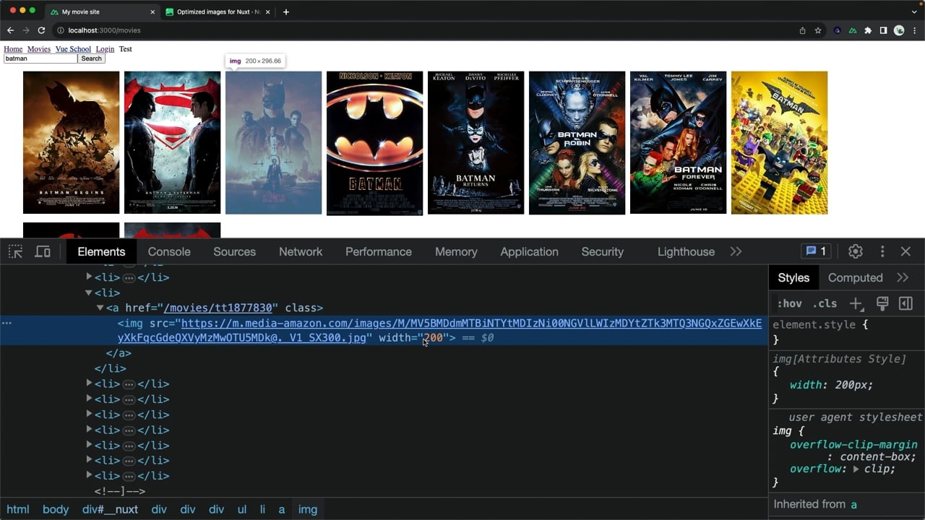Viewport: 925px width, 520px height.
Task: Close the DevTools panel
Action: pyautogui.click(x=905, y=251)
